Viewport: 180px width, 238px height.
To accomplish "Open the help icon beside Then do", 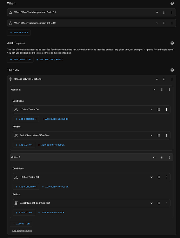I will coord(172,70).
